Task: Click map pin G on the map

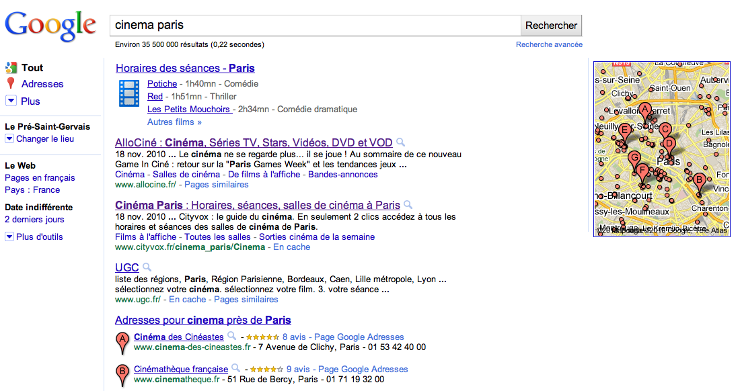Action: [x=634, y=161]
